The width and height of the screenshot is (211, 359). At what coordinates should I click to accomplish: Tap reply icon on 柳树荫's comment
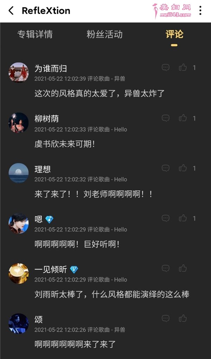pos(166,118)
